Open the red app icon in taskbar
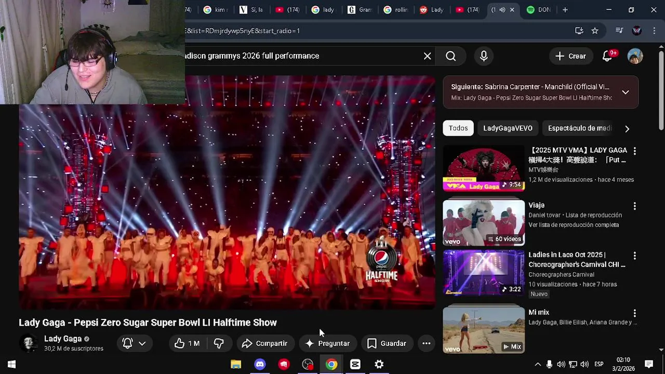 point(284,364)
